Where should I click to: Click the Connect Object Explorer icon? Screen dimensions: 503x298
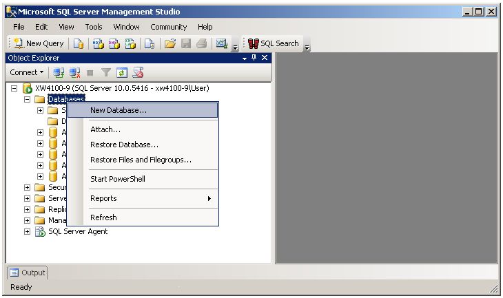point(59,73)
